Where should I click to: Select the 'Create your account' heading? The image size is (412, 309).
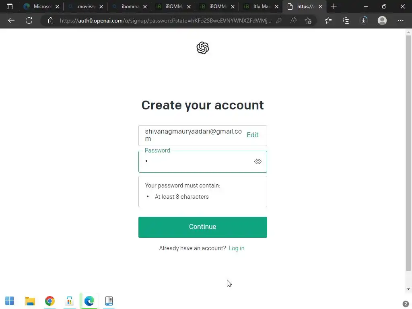tap(203, 105)
